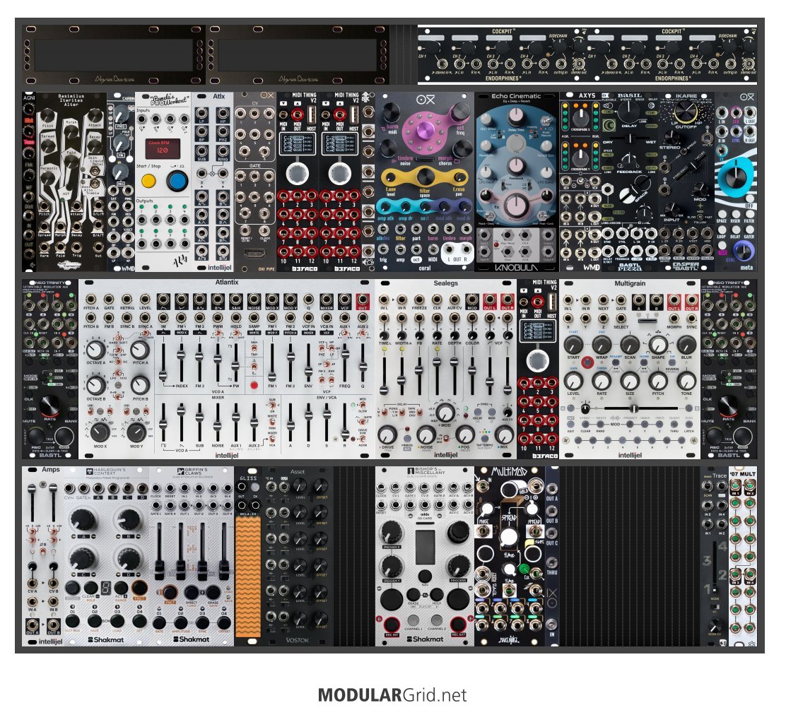Click the large Eq Frequency knob on Echo Cinematic
786x710 pixels.
tap(516, 206)
